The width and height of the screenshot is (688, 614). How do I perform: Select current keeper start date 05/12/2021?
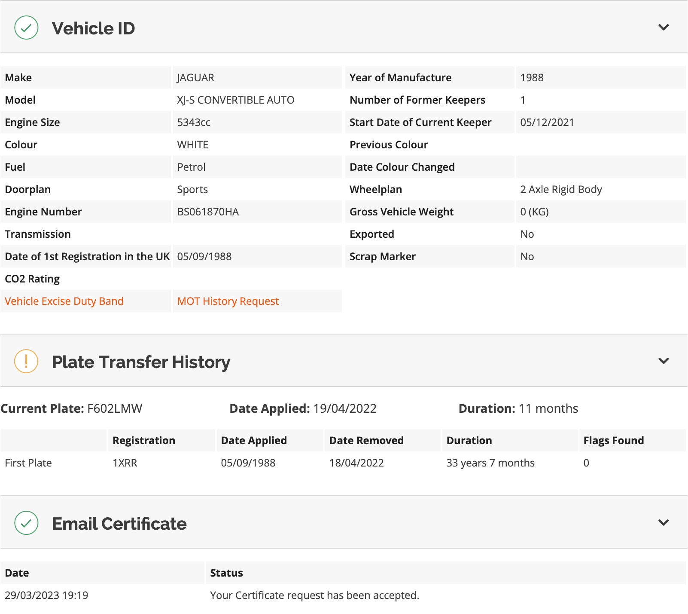(547, 122)
